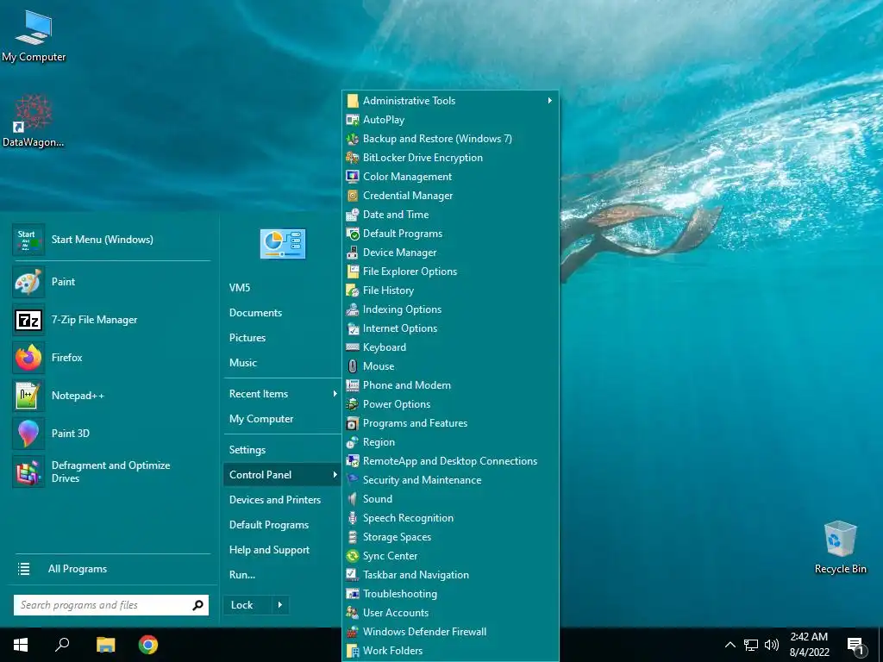Open VM5 user folder

point(283,288)
